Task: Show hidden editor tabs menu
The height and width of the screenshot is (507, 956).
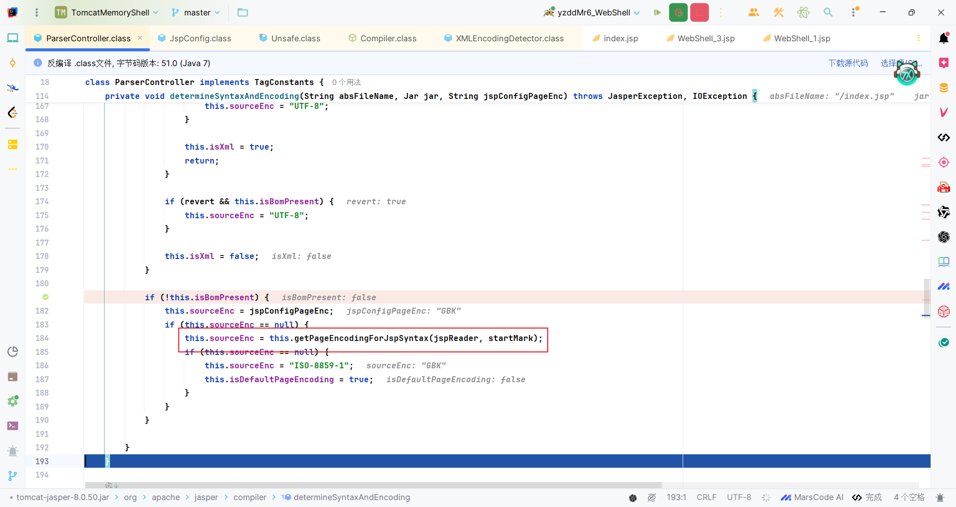Action: 919,38
